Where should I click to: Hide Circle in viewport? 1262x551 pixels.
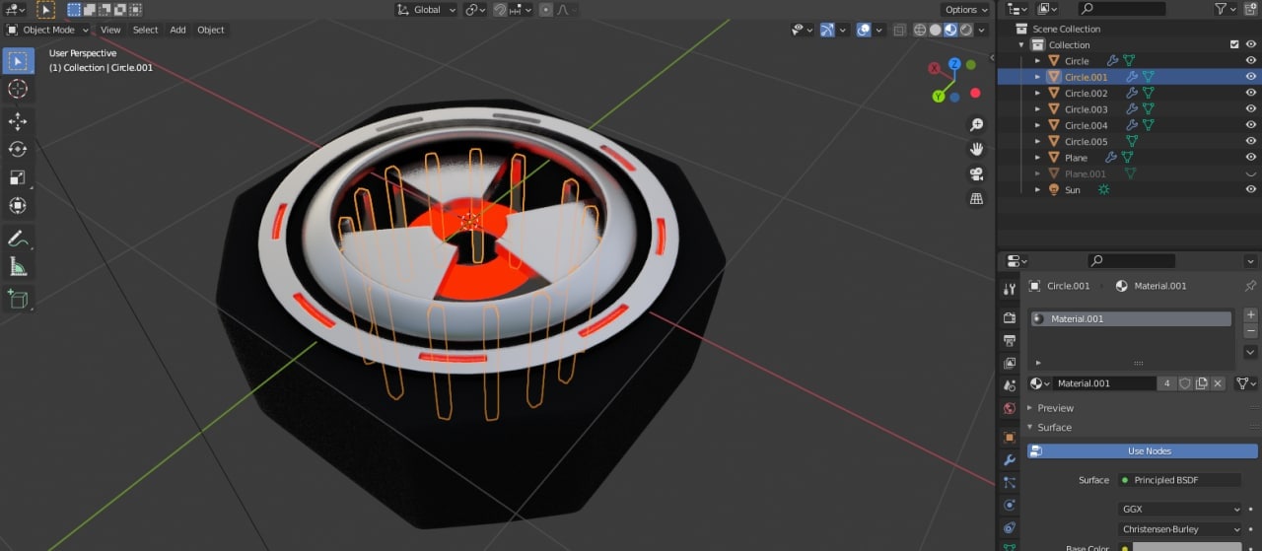[1250, 60]
